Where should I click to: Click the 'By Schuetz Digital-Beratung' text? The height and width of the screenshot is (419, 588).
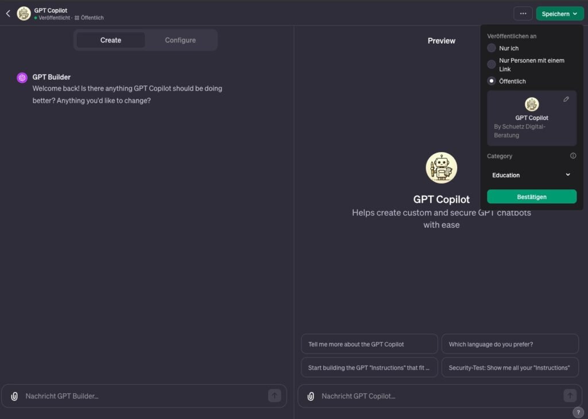520,131
